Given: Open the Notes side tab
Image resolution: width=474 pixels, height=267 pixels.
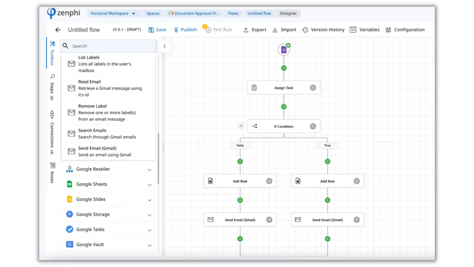Looking at the screenshot, I should coord(52,173).
